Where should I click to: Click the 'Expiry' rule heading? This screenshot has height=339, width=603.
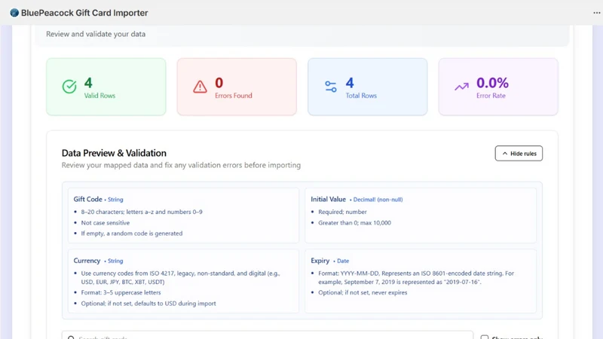[x=320, y=261]
